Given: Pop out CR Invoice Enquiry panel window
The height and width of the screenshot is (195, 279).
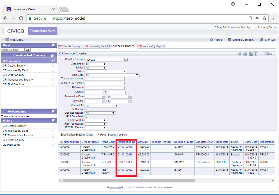Looking at the screenshot, I should [x=267, y=54].
